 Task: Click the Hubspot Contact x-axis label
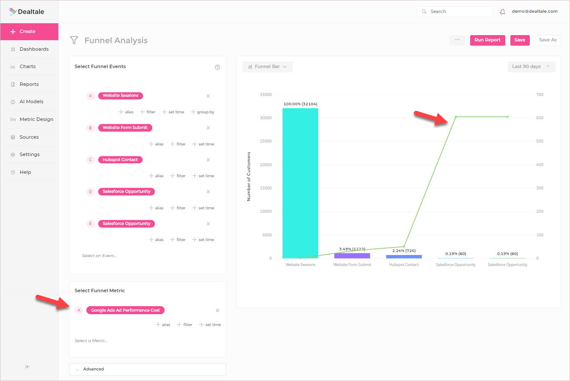(x=404, y=265)
